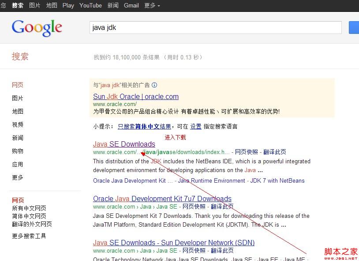
Task: Choose the 所有中文网页 filter
Action: click(29, 208)
